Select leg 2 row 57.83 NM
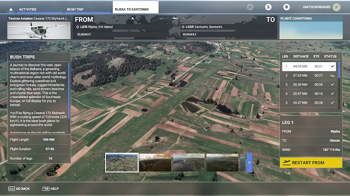The height and width of the screenshot is (196, 350). click(x=309, y=76)
